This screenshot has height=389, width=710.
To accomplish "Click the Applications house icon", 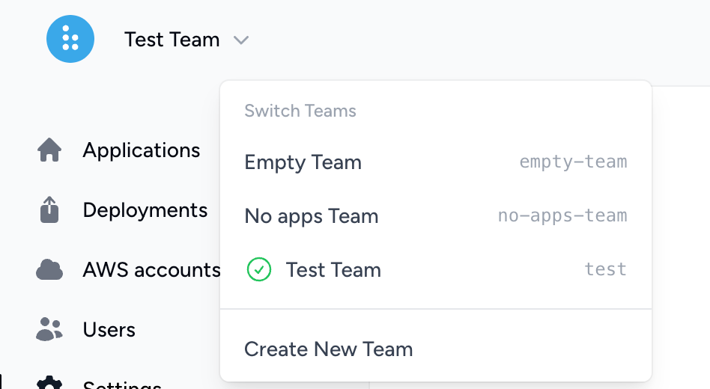I will coord(49,150).
